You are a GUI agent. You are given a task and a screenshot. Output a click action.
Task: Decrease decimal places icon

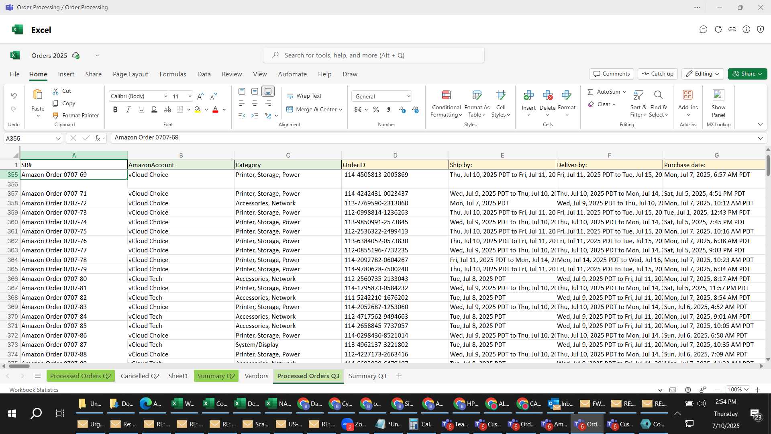(x=415, y=109)
